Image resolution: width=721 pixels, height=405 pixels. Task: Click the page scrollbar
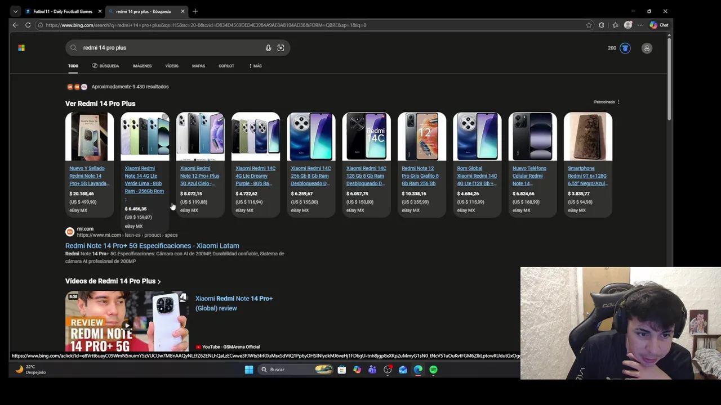669,79
